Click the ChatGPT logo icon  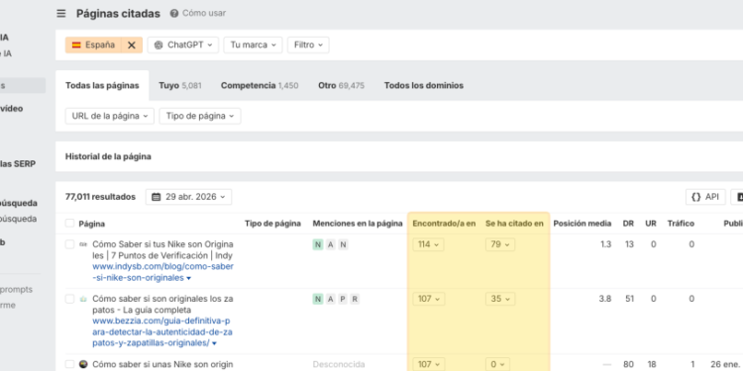coord(159,45)
